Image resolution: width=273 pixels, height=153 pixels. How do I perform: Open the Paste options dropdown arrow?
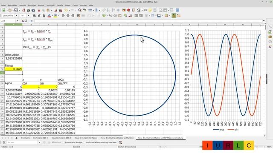tap(51, 10)
